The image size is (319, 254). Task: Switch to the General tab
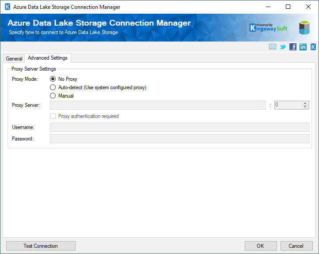(x=14, y=59)
